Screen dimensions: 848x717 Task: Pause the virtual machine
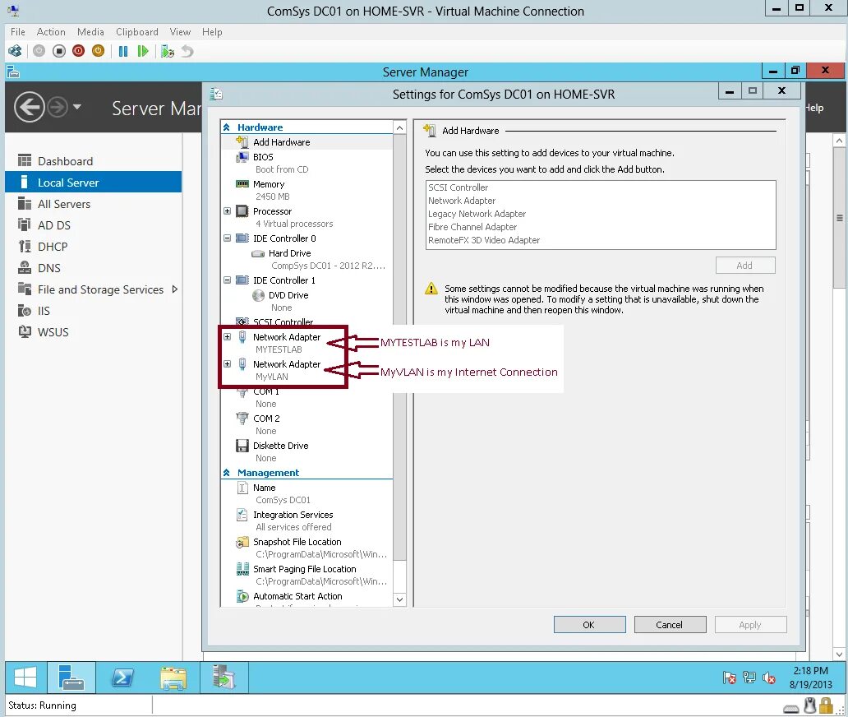(123, 52)
